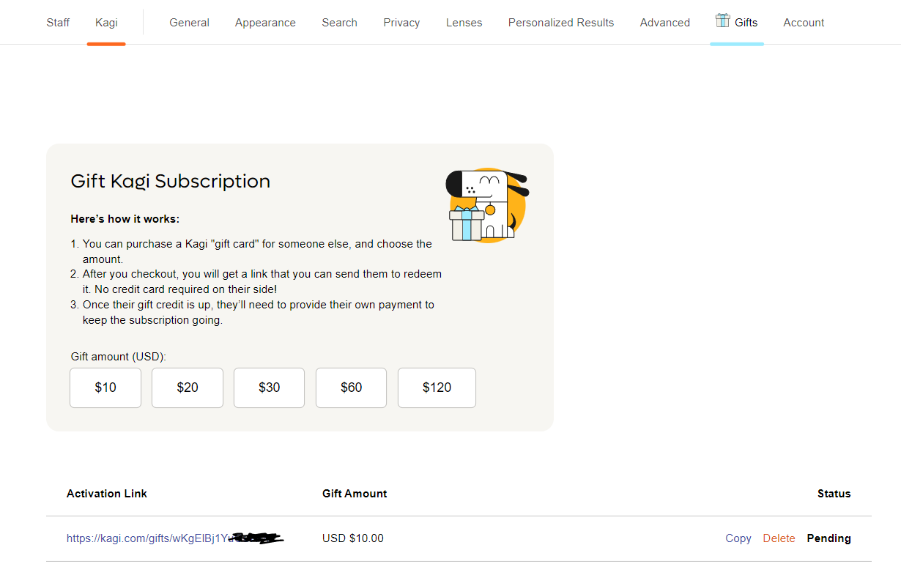
Task: Go to General settings tab
Action: pyautogui.click(x=189, y=23)
